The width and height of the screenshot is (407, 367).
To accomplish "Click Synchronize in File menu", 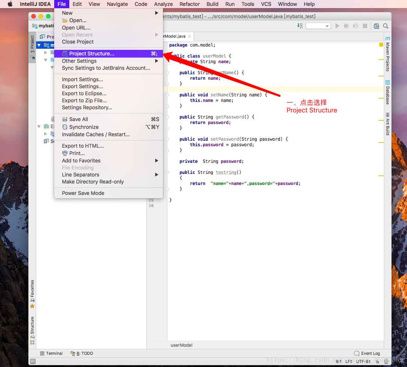I will click(x=108, y=127).
